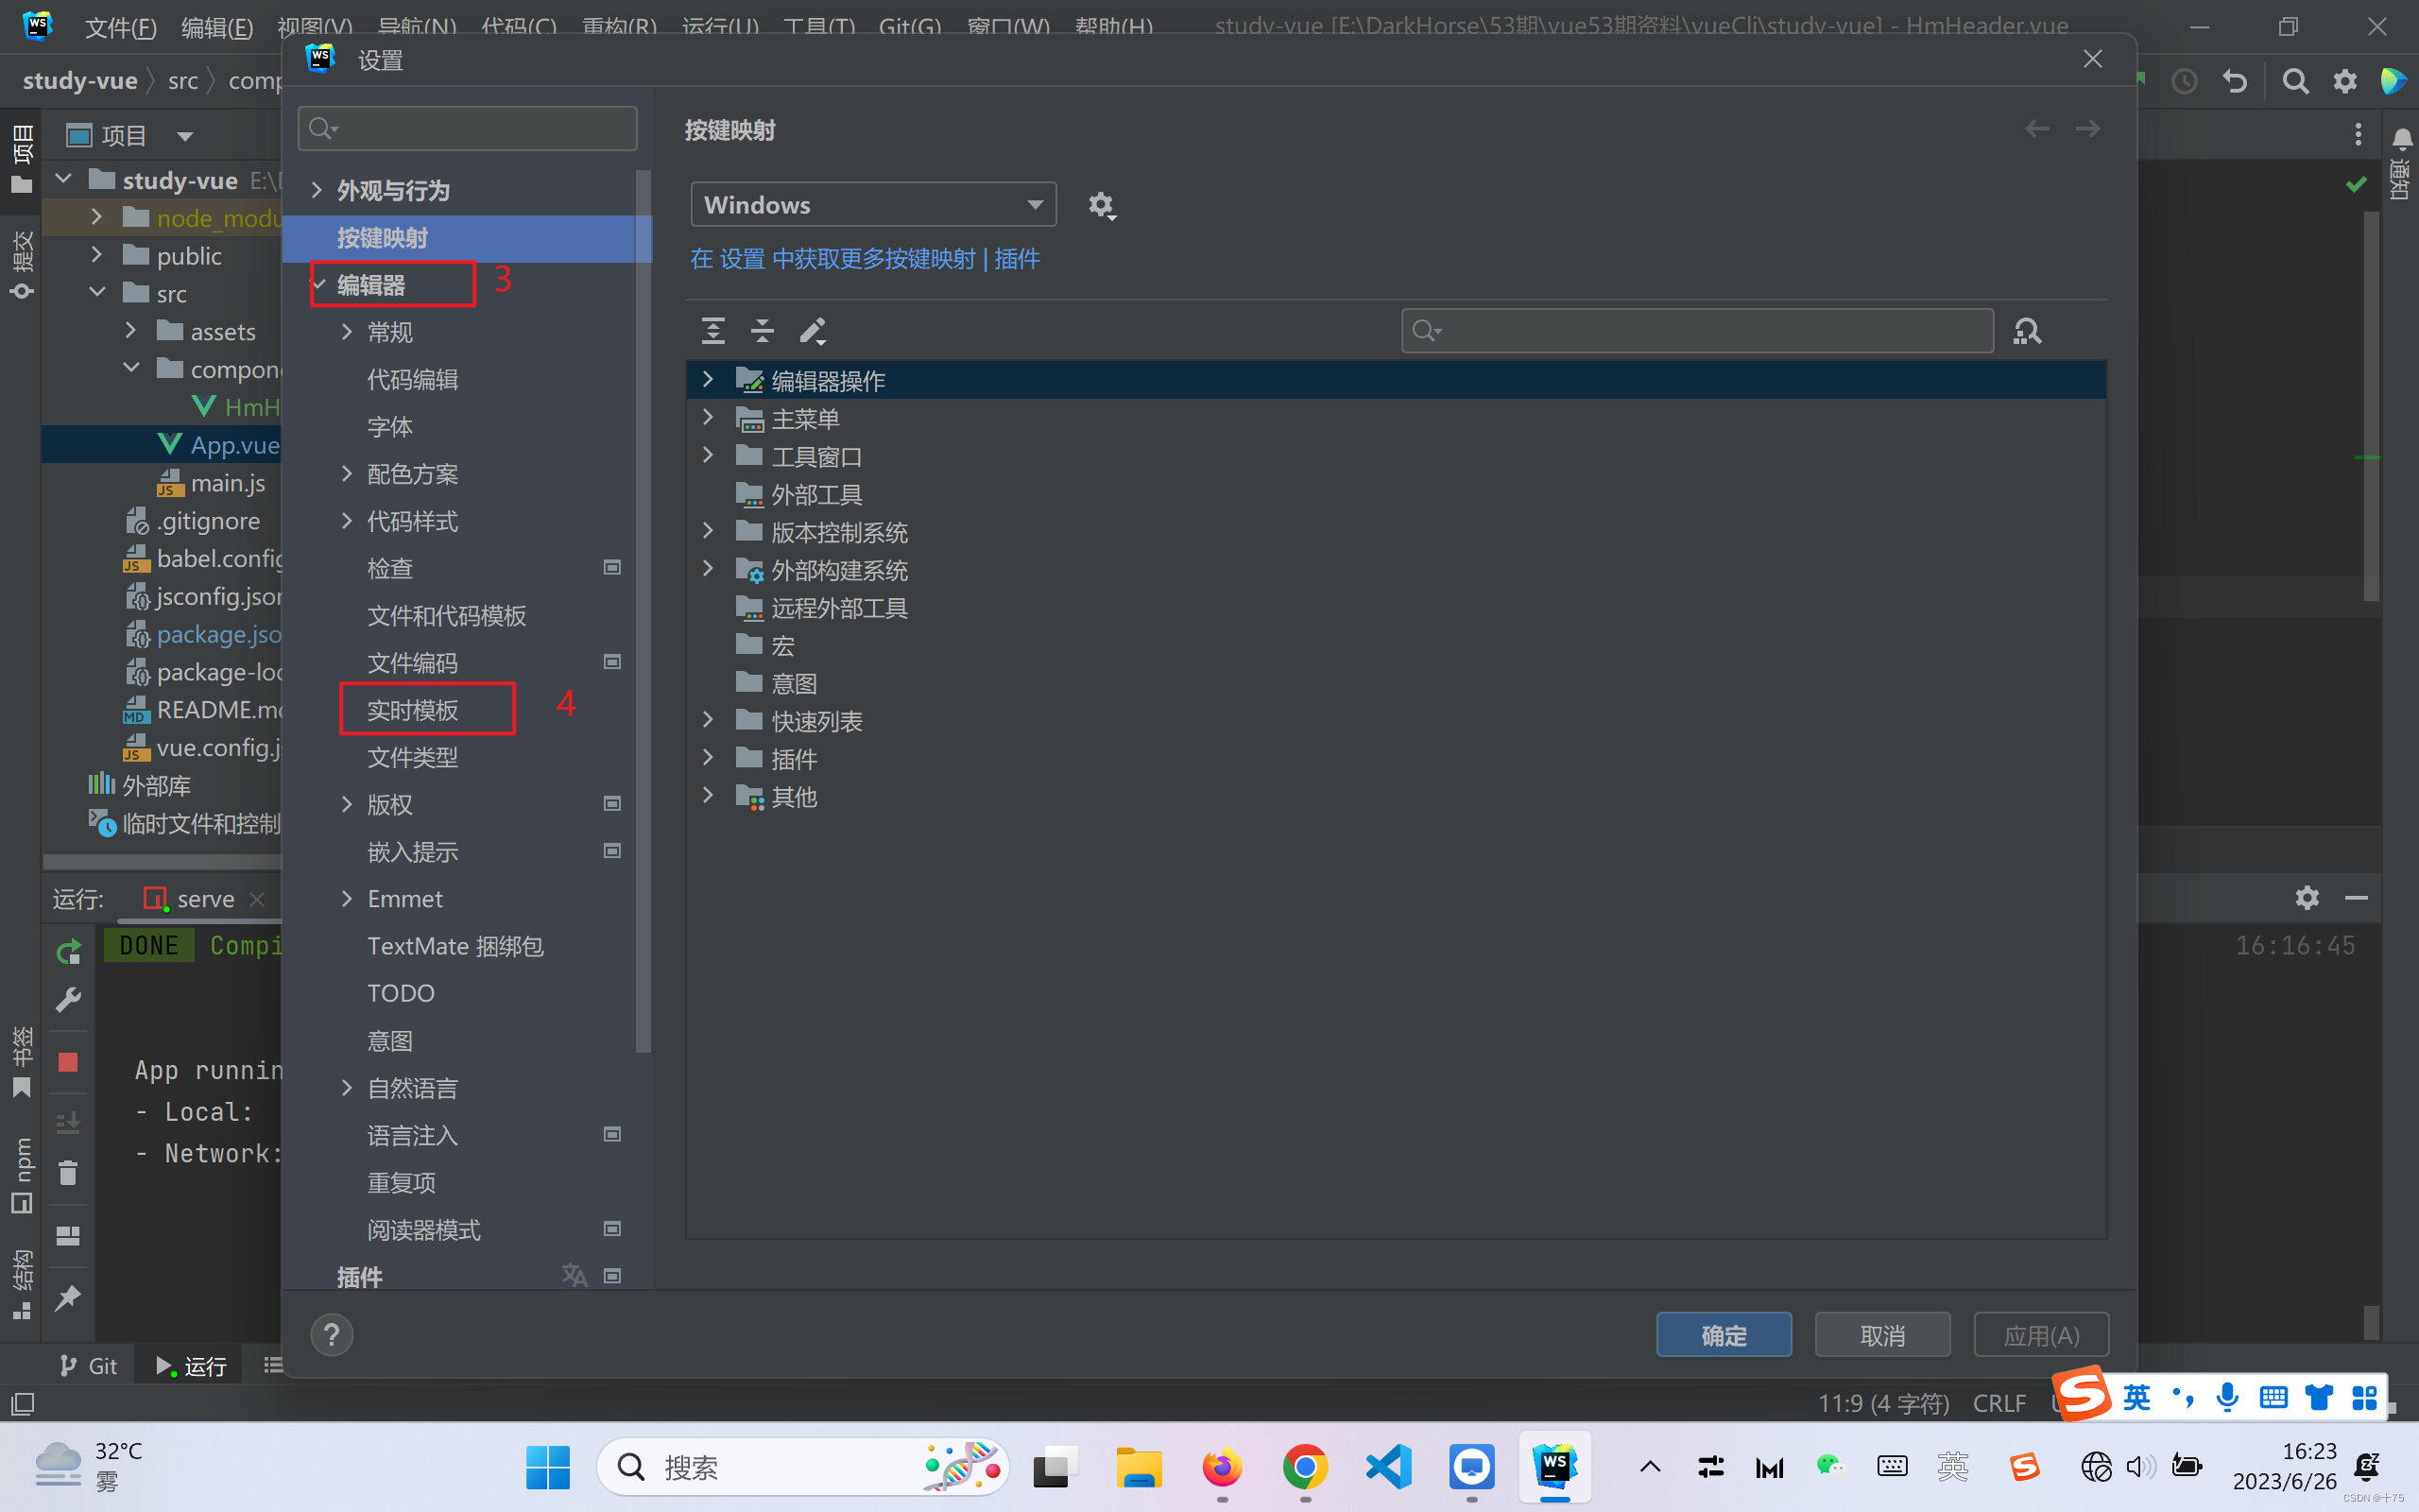The width and height of the screenshot is (2419, 1512).
Task: Click the 取消 button
Action: [x=1882, y=1335]
